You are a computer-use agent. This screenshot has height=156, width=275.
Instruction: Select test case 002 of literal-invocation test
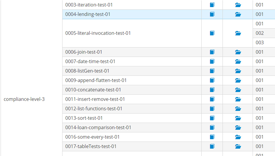coord(260,33)
